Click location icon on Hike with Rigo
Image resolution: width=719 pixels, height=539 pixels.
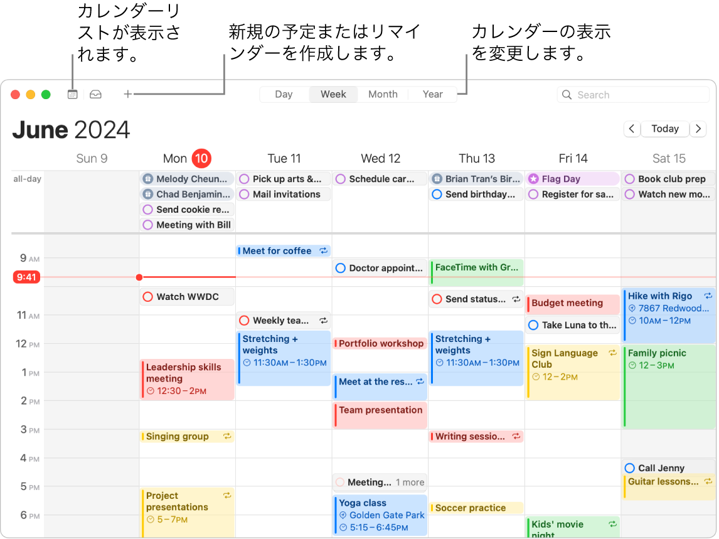coord(632,308)
